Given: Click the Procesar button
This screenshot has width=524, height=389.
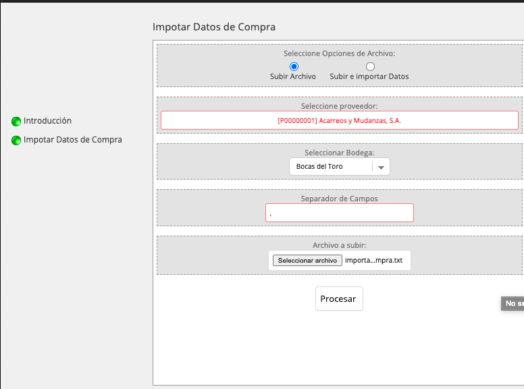Looking at the screenshot, I should click(339, 299).
